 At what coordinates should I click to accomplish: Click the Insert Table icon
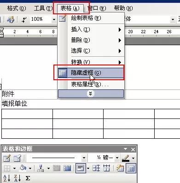pyautogui.click(x=41, y=168)
